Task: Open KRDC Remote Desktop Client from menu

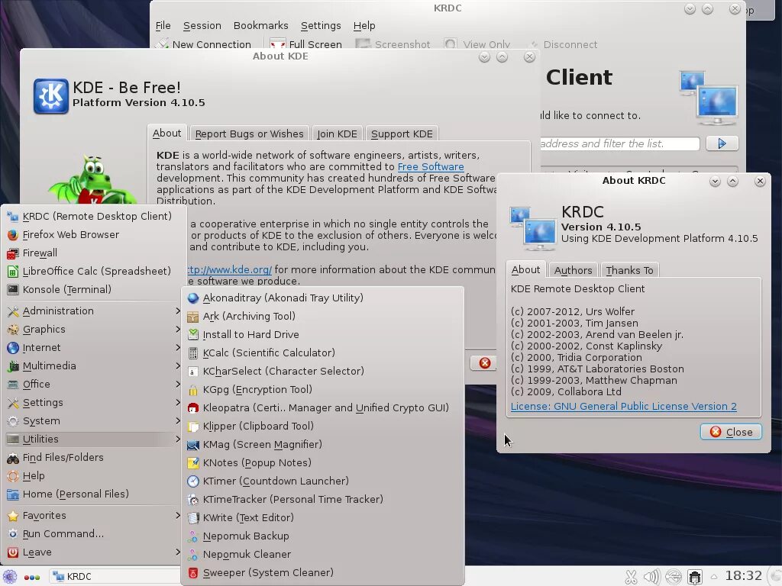Action: (x=93, y=216)
